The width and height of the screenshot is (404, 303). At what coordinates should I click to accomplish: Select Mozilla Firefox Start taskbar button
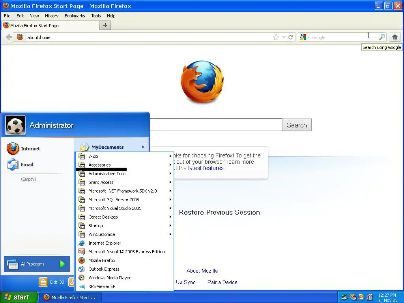click(71, 297)
